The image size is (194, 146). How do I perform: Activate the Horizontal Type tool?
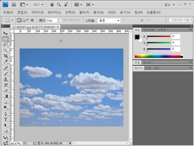(x=5, y=119)
